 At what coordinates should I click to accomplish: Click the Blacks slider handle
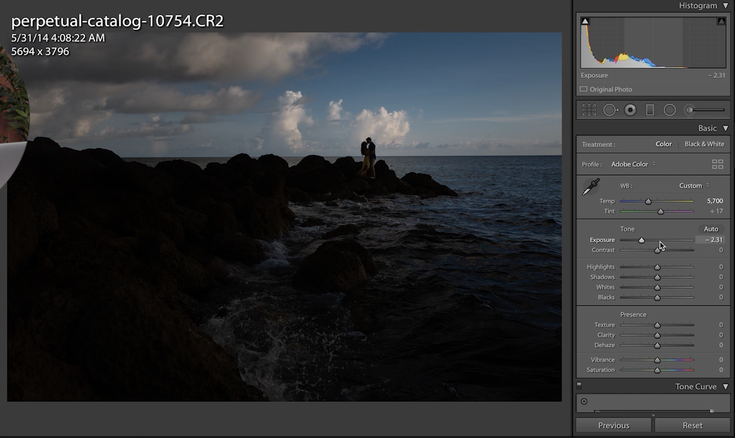[657, 297]
